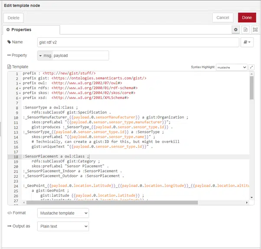Click the comment text on line 15
This screenshot has height=249, width=261.
tap(105, 142)
